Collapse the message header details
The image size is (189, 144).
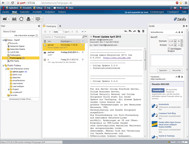point(91,37)
